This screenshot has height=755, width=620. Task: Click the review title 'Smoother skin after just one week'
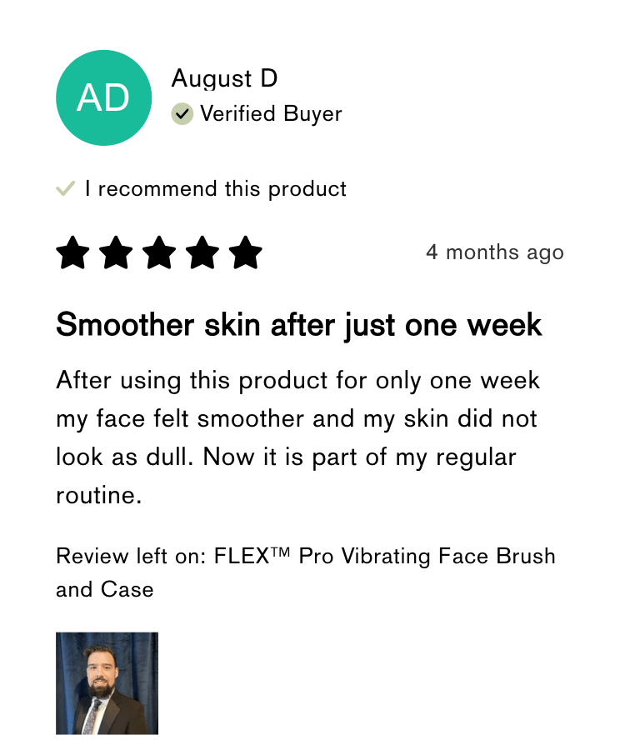299,325
